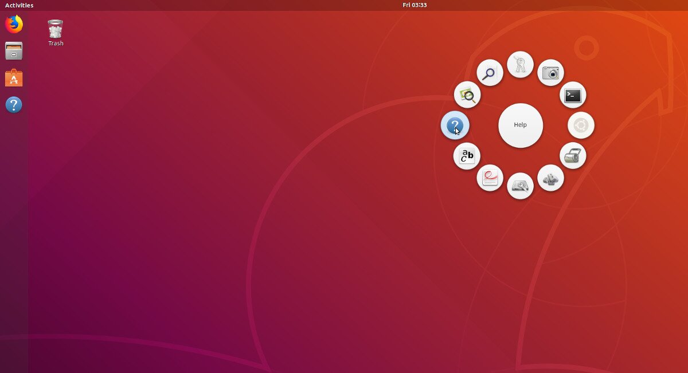Viewport: 688px width, 373px height.
Task: Open Files manager from the dock
Action: pyautogui.click(x=14, y=51)
